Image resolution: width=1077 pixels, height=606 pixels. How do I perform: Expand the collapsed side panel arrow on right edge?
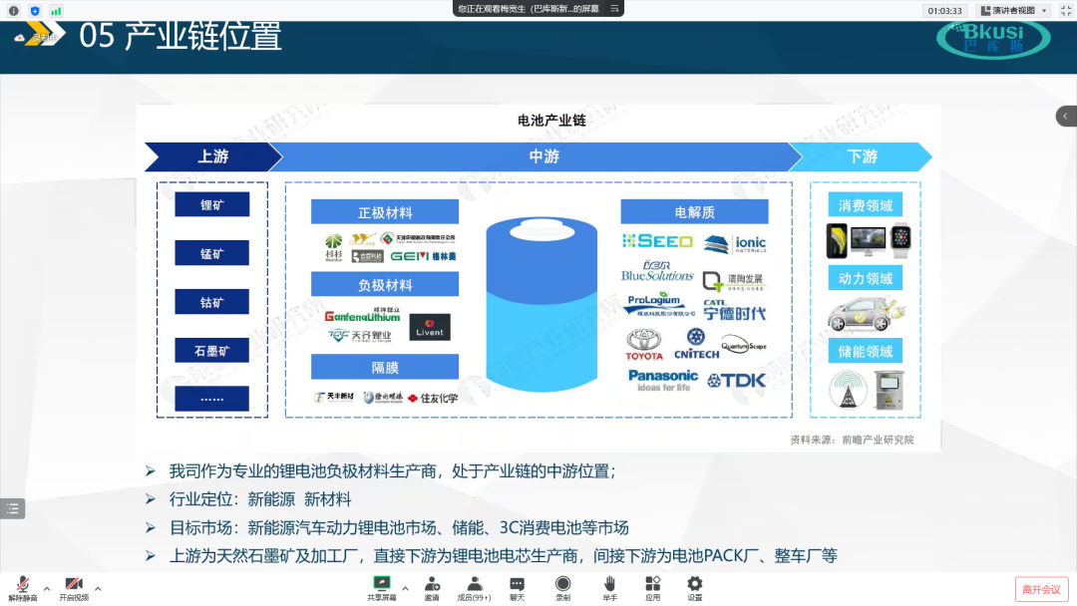coord(1066,116)
